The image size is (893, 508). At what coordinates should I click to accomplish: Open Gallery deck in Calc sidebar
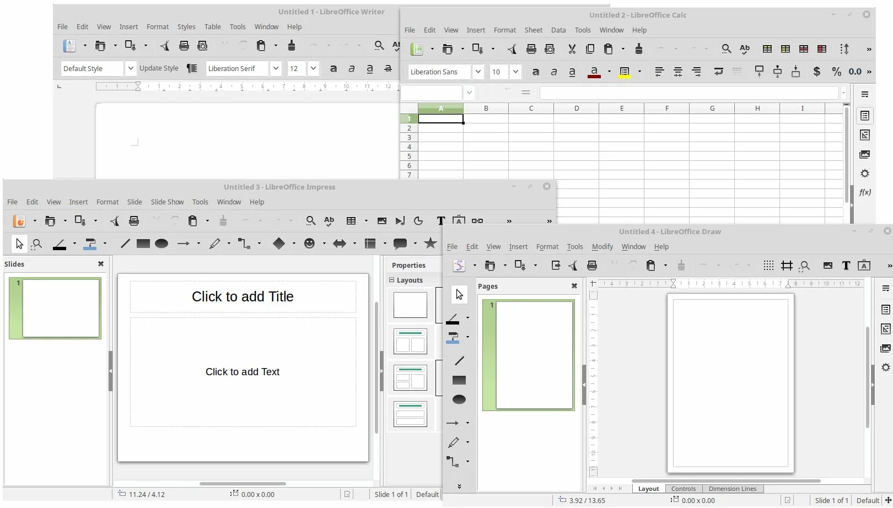coord(865,154)
